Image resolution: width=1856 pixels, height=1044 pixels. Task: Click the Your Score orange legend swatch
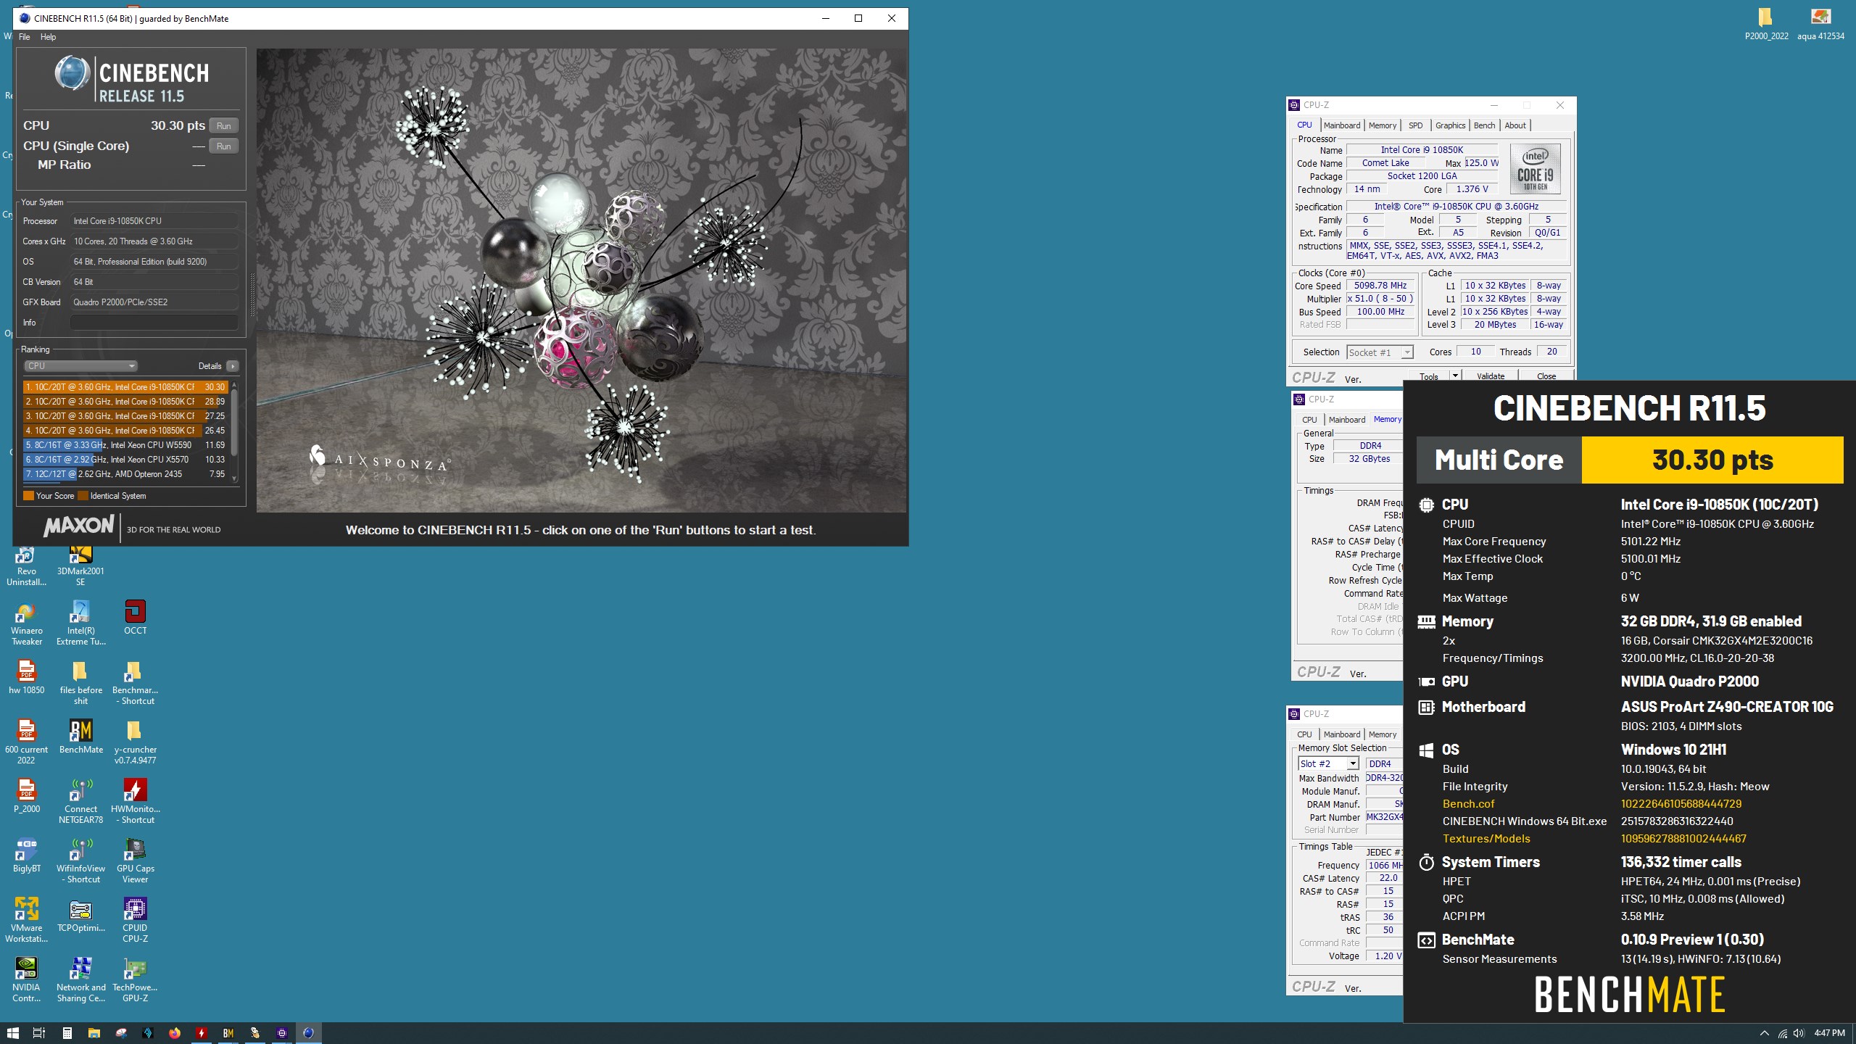tap(28, 496)
